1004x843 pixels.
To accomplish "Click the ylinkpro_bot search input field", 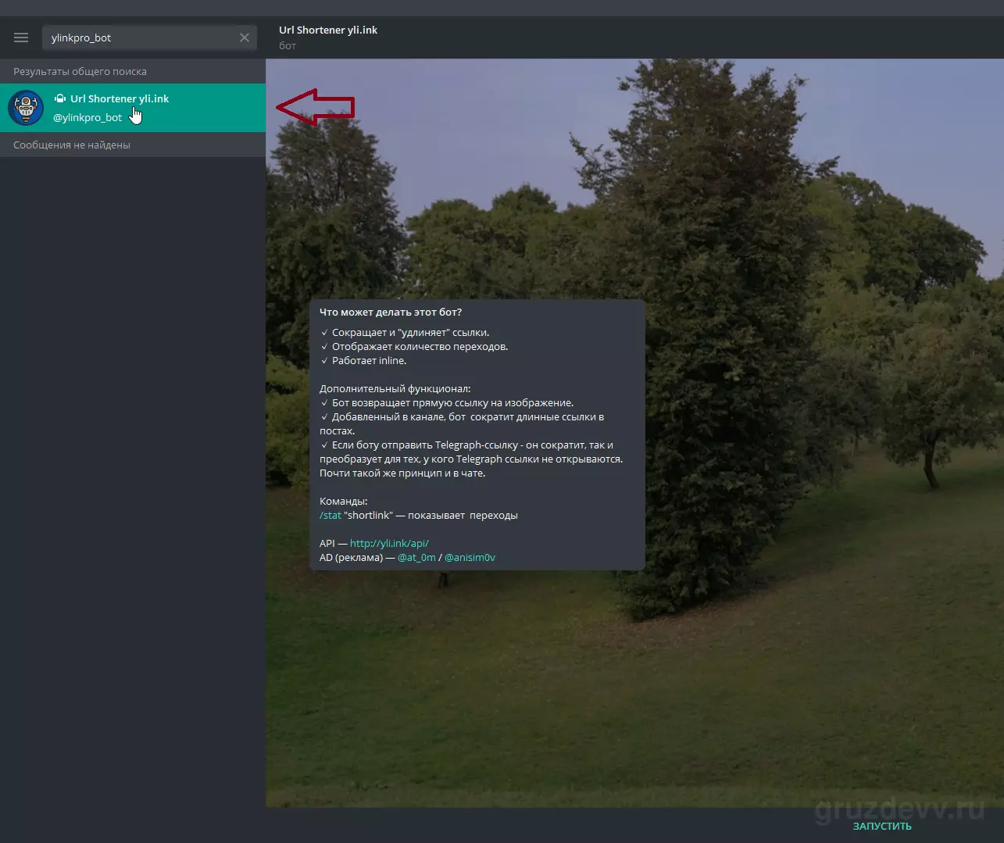I will coord(141,38).
